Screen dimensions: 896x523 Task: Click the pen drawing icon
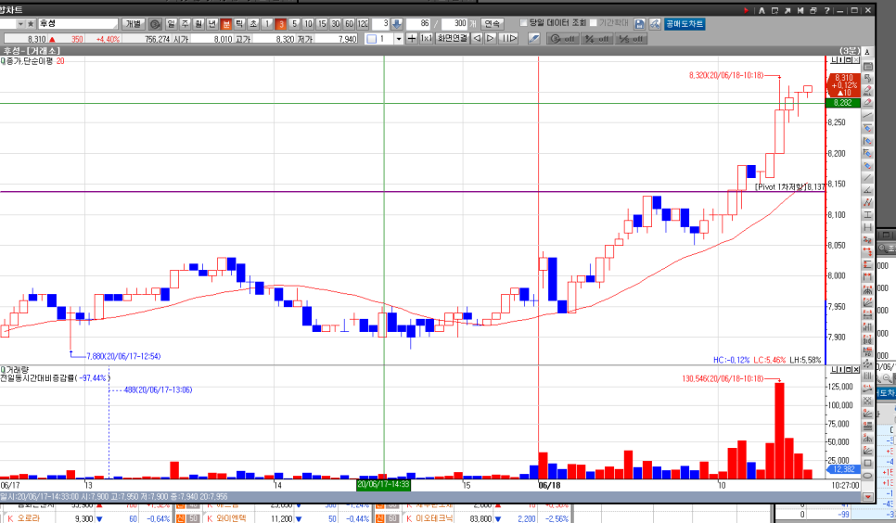click(533, 38)
